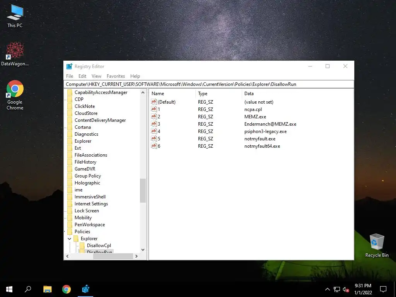Open the File menu
The width and height of the screenshot is (396, 297).
pyautogui.click(x=70, y=76)
